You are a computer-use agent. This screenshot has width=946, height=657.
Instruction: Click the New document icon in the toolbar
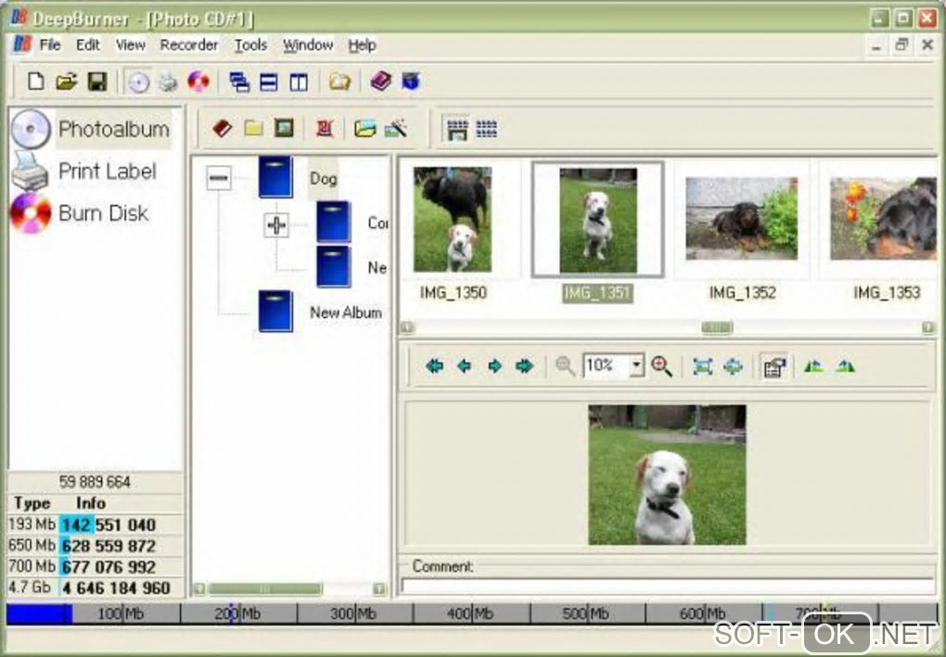[x=35, y=81]
